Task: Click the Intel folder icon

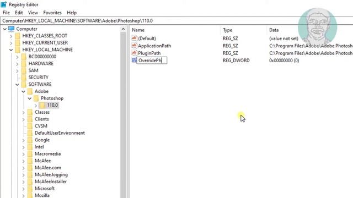Action: tap(30, 147)
